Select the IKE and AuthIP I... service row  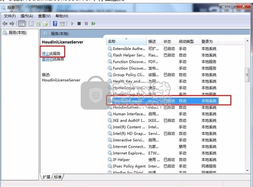click(162, 120)
